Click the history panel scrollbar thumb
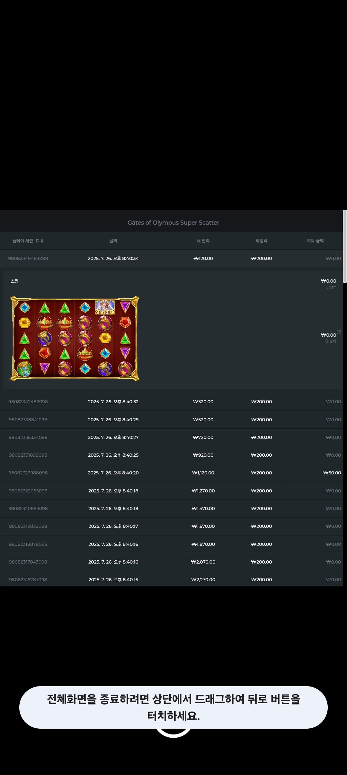Image resolution: width=347 pixels, height=775 pixels. [345, 246]
